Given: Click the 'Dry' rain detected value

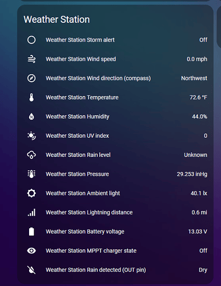Looking at the screenshot, I should (x=203, y=270).
